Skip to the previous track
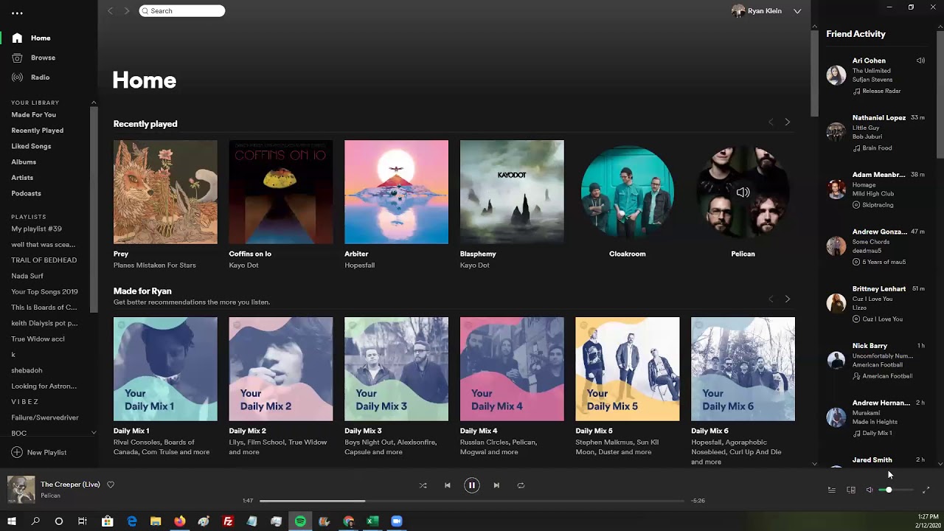The width and height of the screenshot is (944, 531). tap(447, 485)
